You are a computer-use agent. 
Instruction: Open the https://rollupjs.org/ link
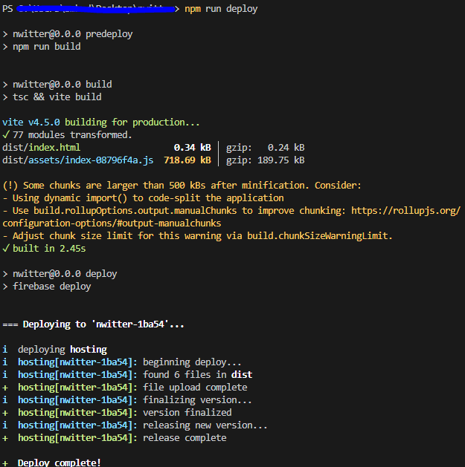coord(405,211)
